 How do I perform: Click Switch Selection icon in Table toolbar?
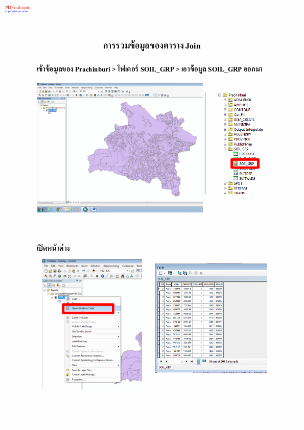184,273
